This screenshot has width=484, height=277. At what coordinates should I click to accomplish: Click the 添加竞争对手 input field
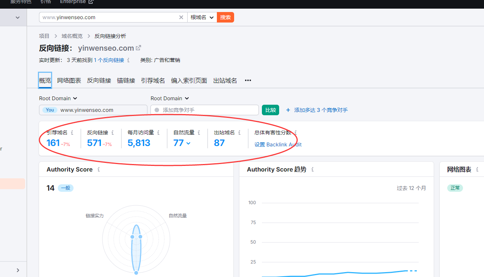pos(208,110)
